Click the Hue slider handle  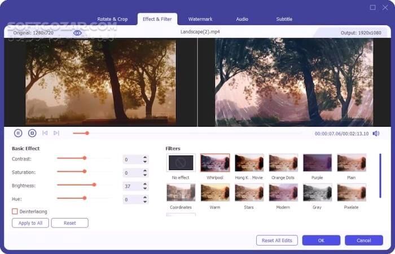(x=85, y=198)
